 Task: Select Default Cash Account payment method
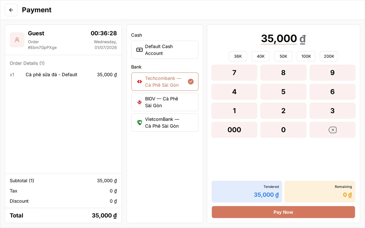(165, 50)
